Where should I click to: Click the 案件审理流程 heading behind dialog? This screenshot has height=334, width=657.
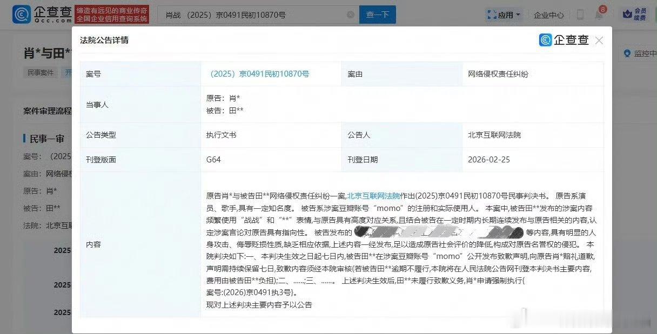48,111
